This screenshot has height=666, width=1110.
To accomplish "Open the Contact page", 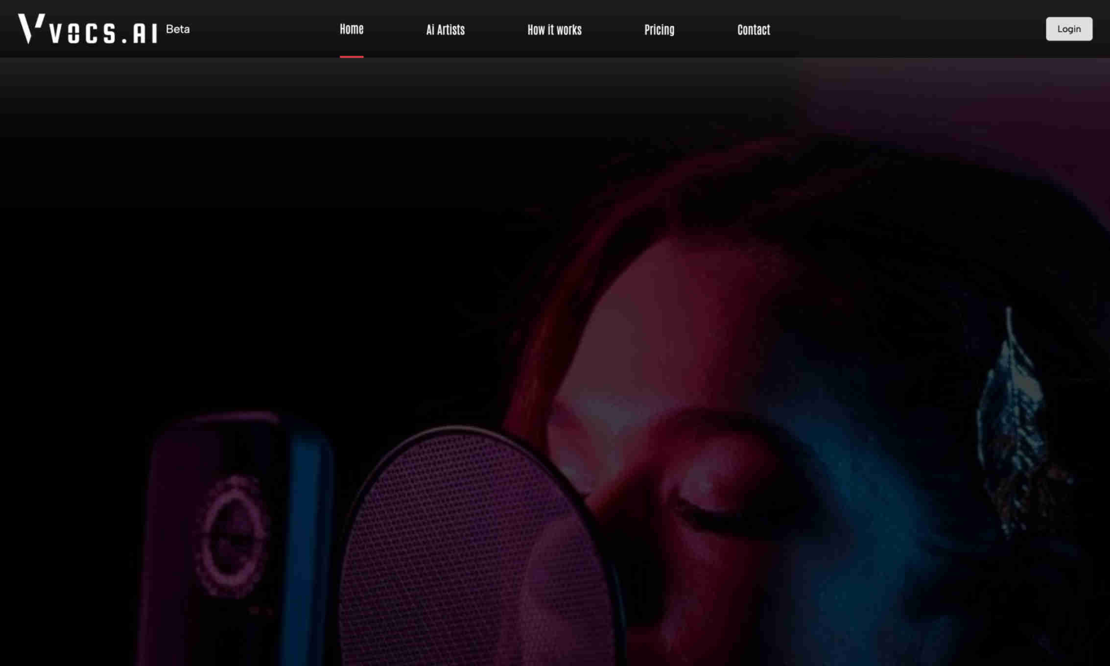I will click(754, 30).
